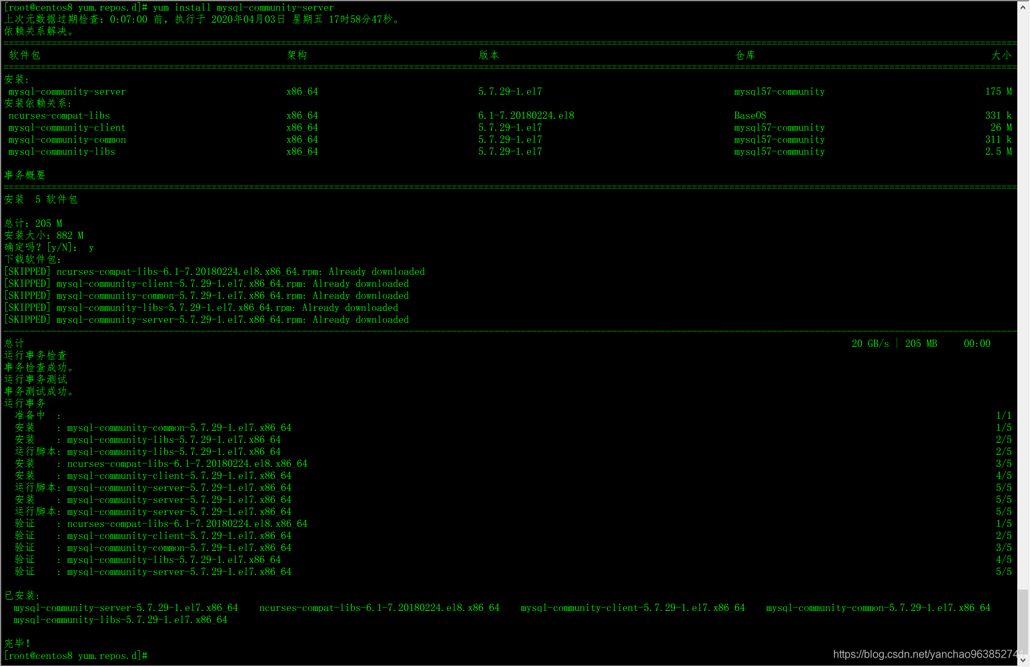Click the '事务测试成功。' line
The width and height of the screenshot is (1030, 667).
pyautogui.click(x=39, y=392)
